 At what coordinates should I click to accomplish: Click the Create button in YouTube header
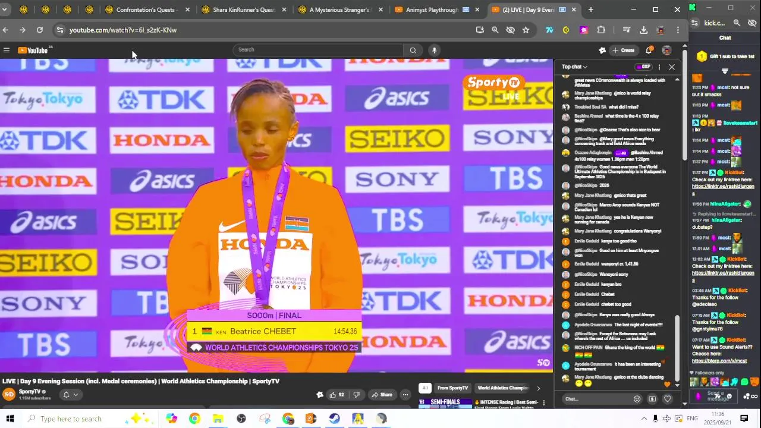click(623, 51)
